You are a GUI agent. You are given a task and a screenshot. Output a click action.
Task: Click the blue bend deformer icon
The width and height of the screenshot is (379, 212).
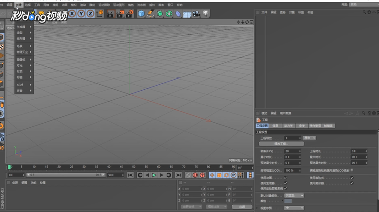[x=178, y=14]
